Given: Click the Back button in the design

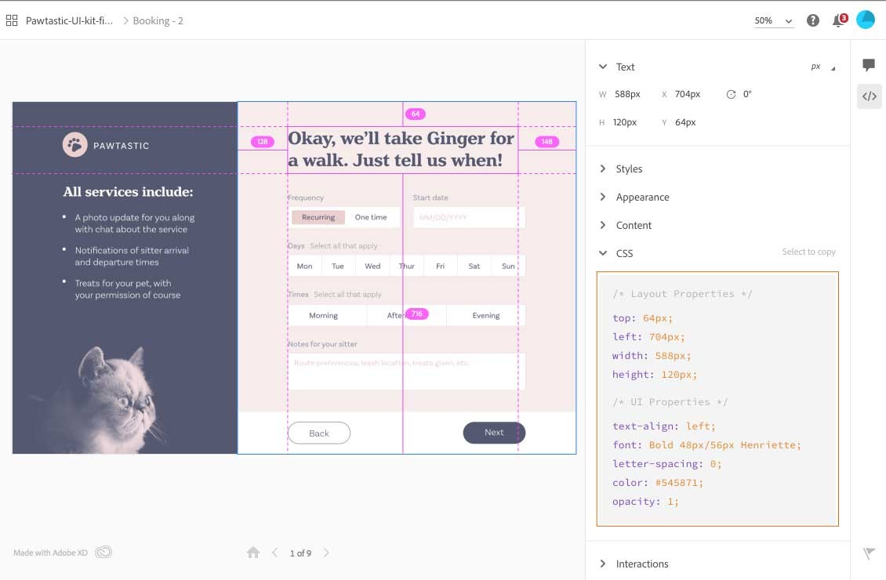Looking at the screenshot, I should click(x=318, y=432).
